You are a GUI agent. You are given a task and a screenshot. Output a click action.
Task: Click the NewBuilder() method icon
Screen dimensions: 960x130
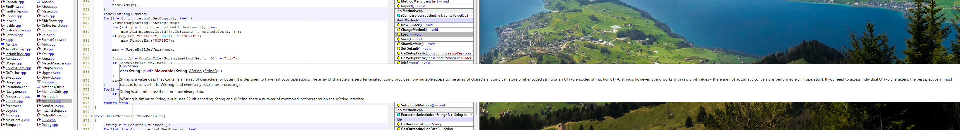(398, 25)
